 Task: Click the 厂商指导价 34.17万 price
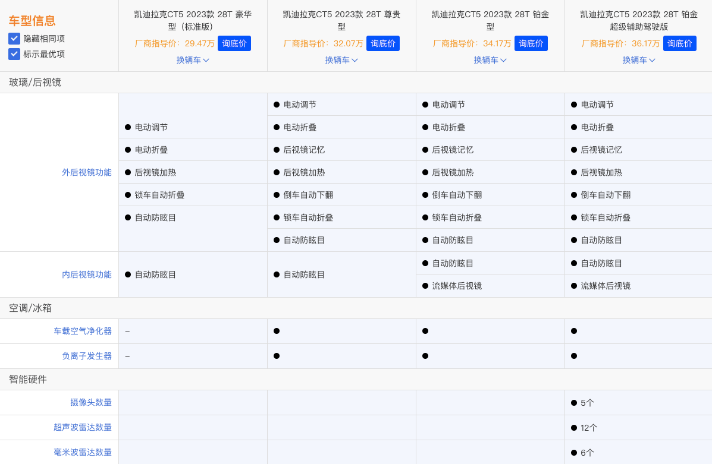pos(472,43)
